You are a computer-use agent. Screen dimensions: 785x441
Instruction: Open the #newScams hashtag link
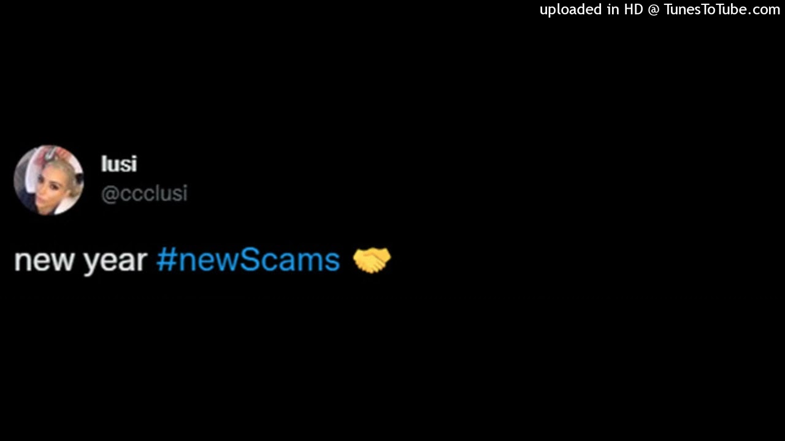click(248, 260)
